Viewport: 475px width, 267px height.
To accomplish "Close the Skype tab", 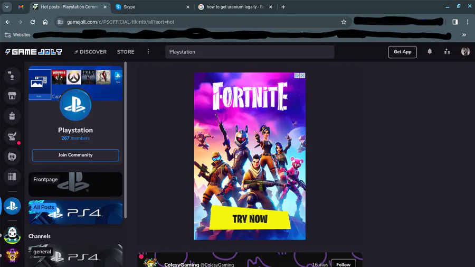I will tap(188, 7).
